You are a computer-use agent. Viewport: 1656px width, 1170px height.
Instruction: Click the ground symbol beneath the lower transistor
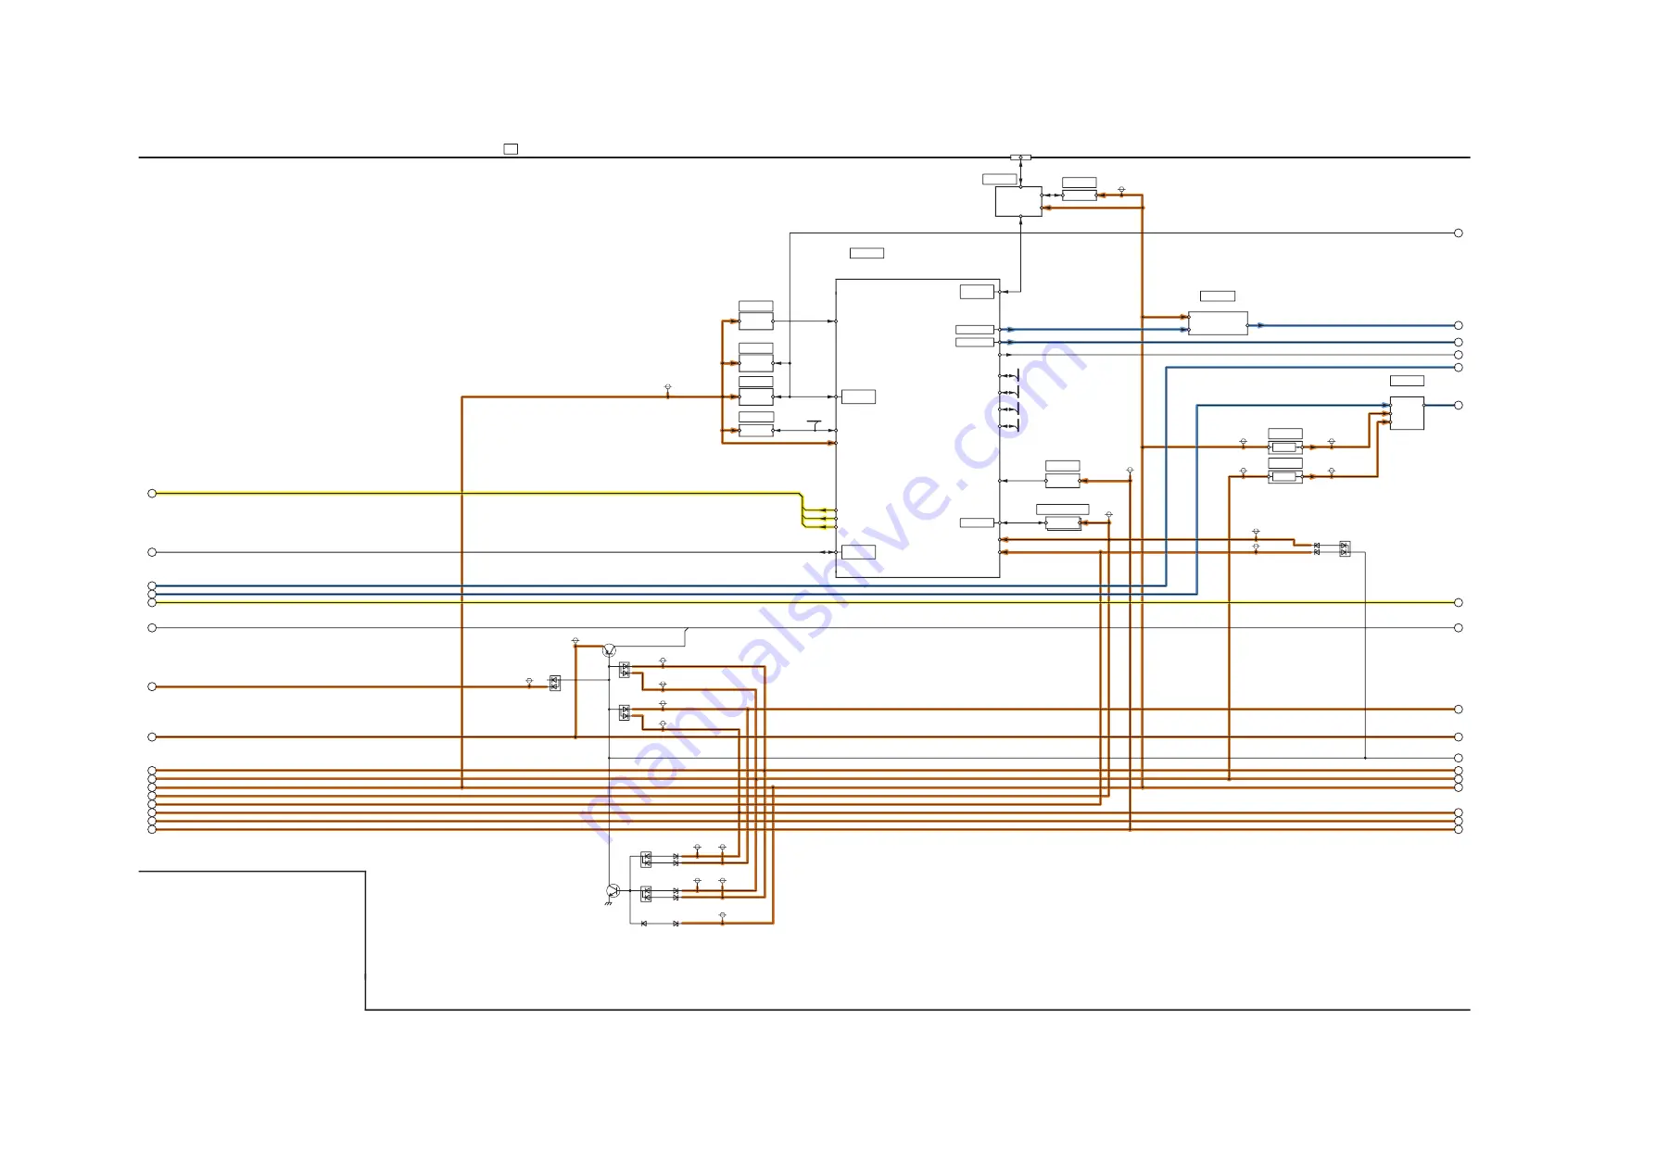click(x=608, y=903)
